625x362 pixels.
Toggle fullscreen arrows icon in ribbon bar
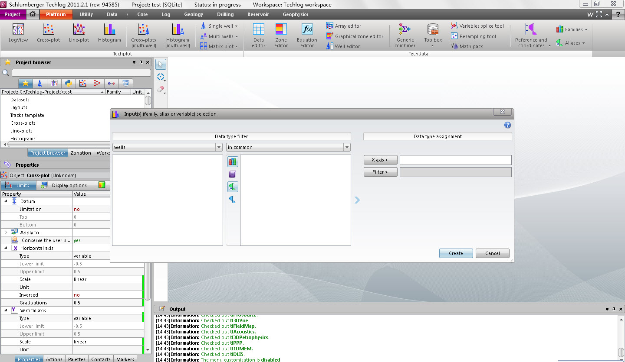click(x=599, y=14)
